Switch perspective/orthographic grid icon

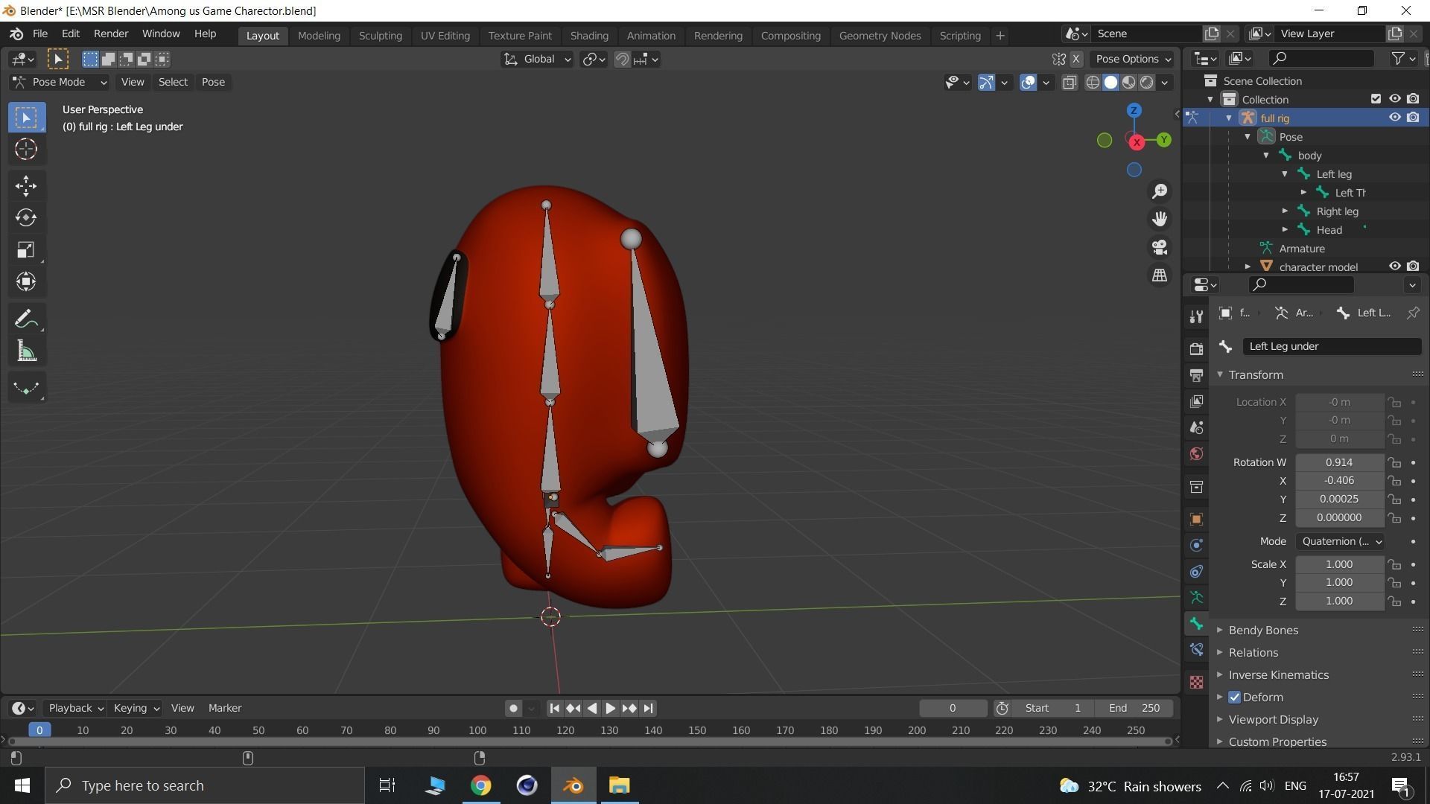pyautogui.click(x=1160, y=275)
